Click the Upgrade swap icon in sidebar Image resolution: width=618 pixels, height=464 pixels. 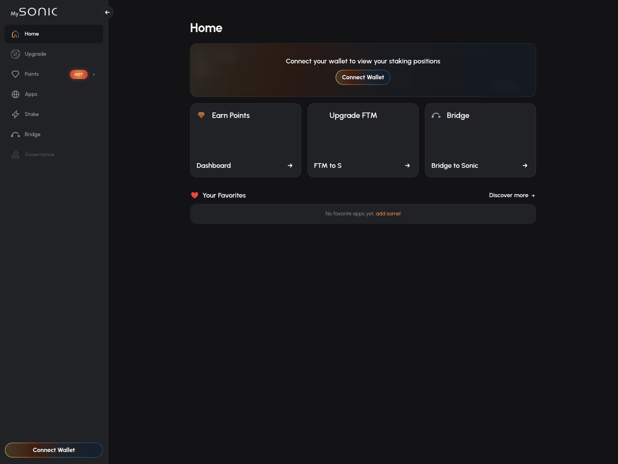tap(15, 54)
